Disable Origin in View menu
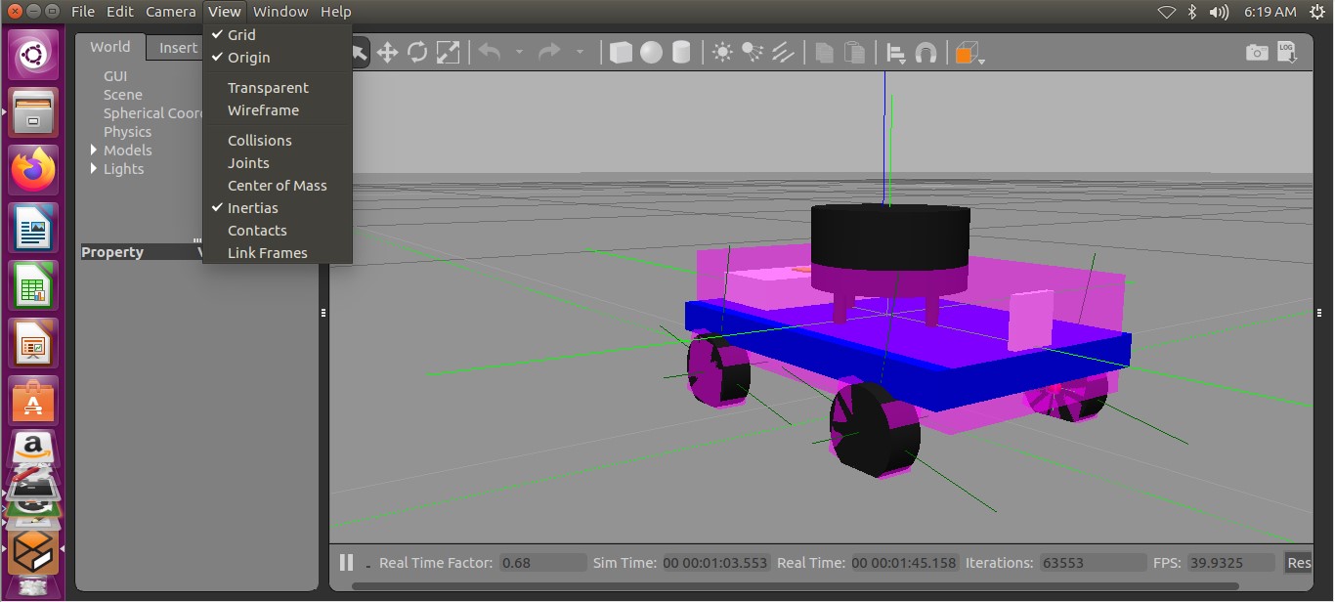This screenshot has width=1335, height=602. click(248, 58)
